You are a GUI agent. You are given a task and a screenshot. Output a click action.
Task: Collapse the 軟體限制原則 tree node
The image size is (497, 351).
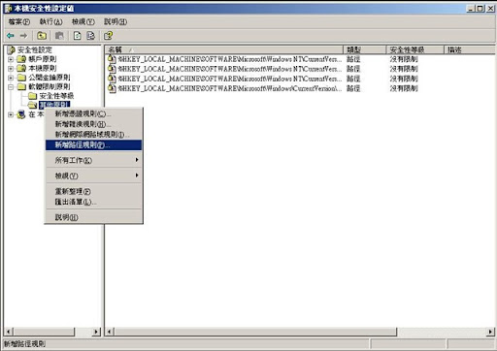click(11, 86)
